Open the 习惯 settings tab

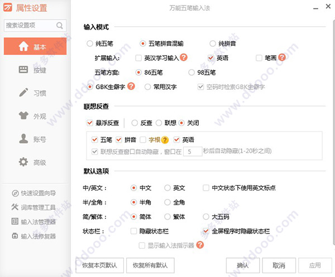(35, 93)
